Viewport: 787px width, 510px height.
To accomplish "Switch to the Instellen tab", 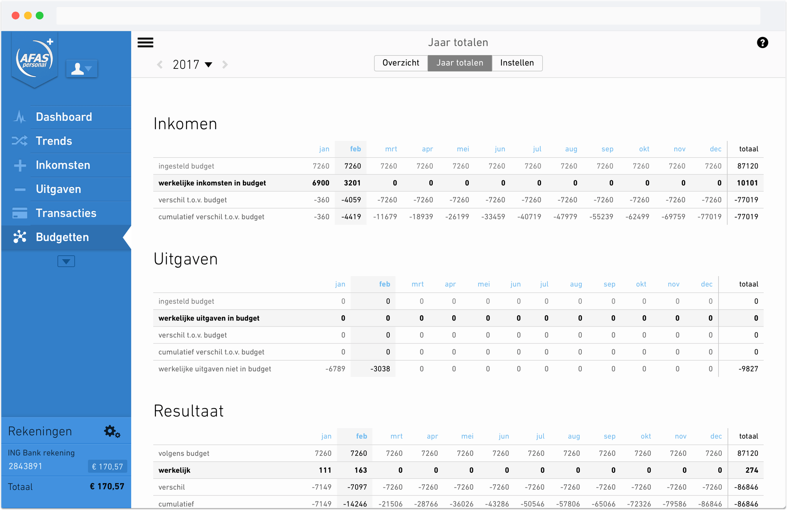I will (517, 63).
